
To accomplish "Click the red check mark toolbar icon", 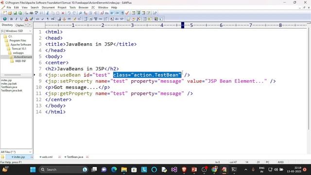I will [x=127, y=13].
